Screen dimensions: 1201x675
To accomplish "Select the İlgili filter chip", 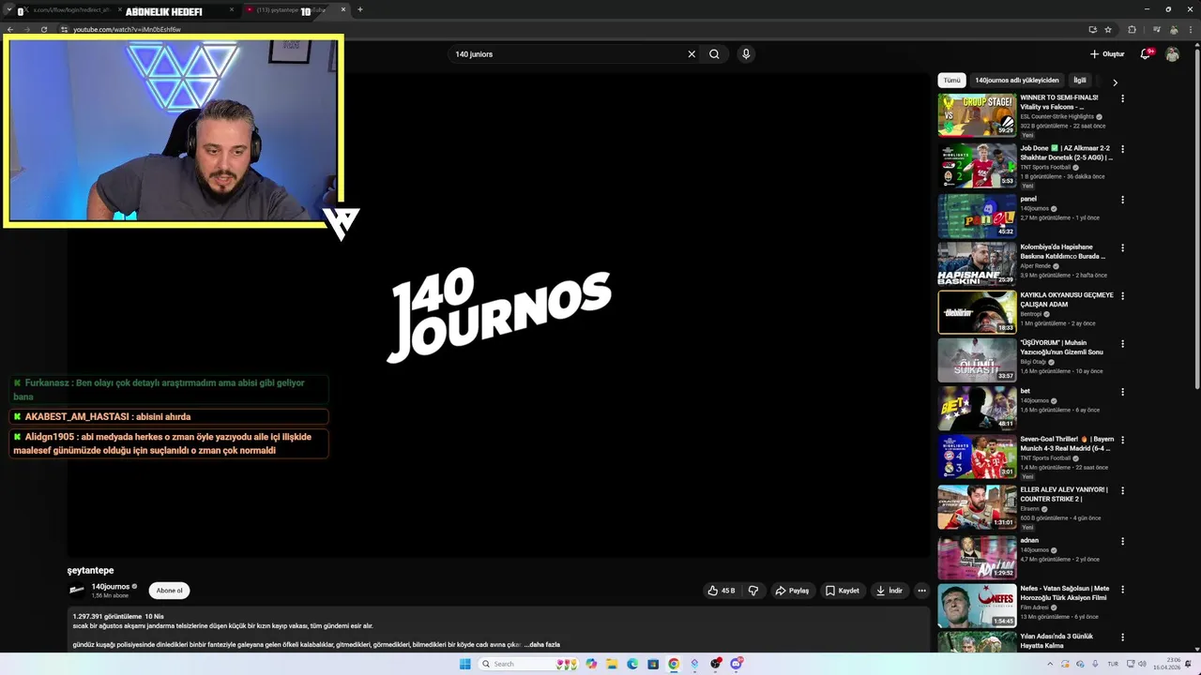I will 1080,81.
